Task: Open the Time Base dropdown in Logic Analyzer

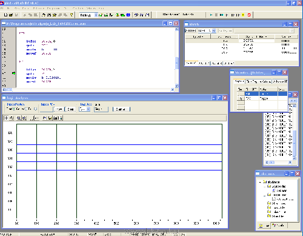Action: [88, 109]
